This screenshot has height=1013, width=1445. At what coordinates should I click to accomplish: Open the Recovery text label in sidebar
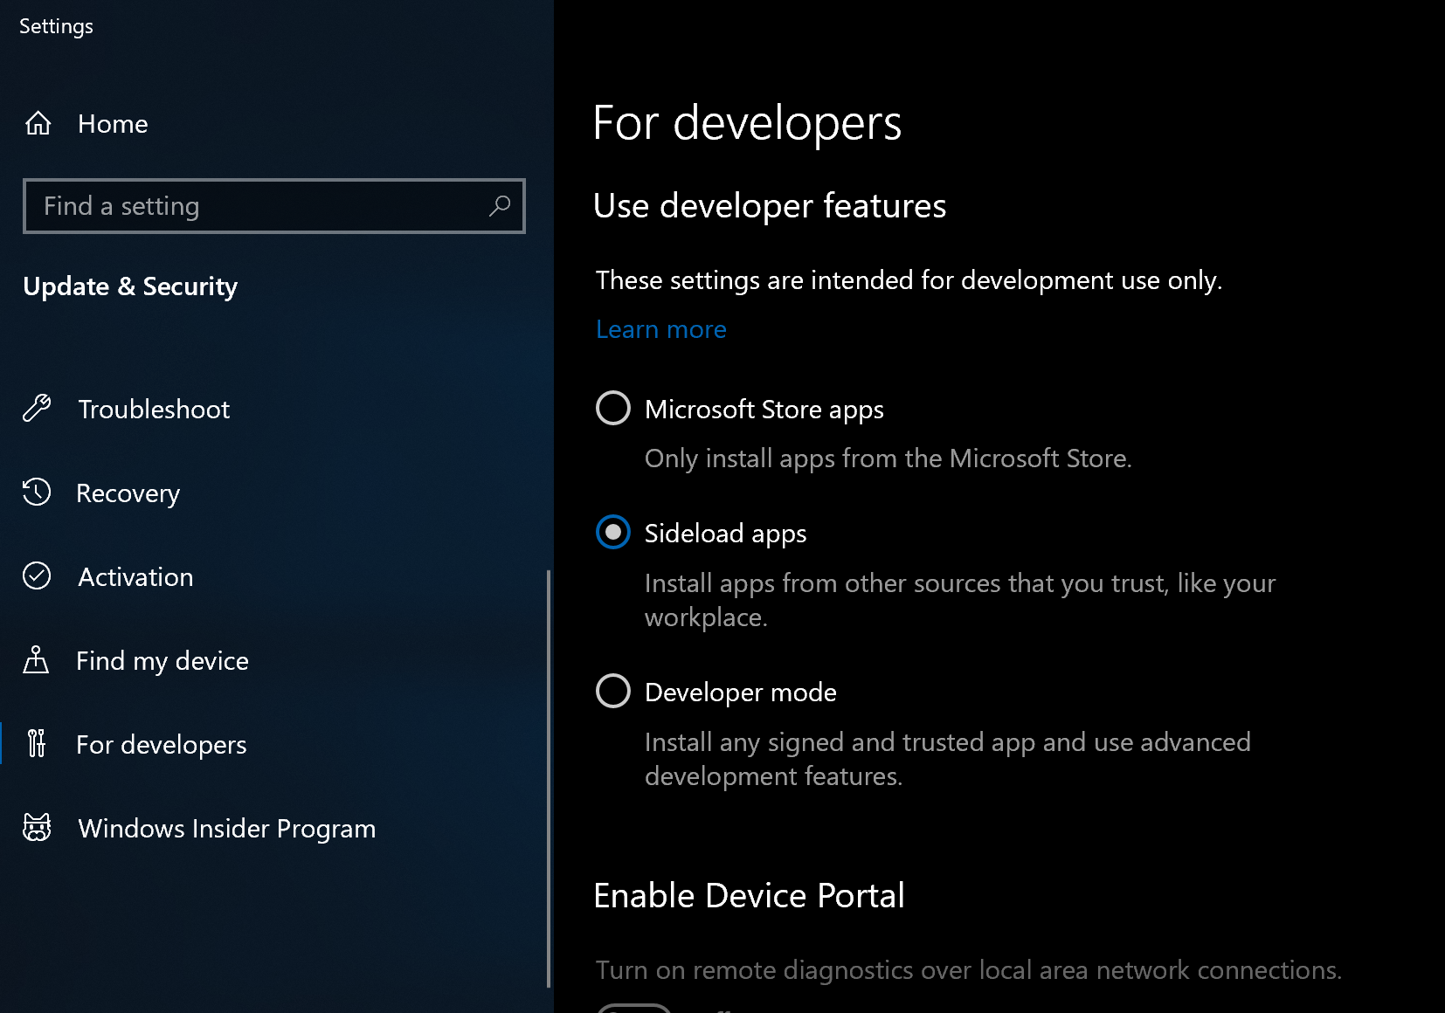[x=128, y=493]
